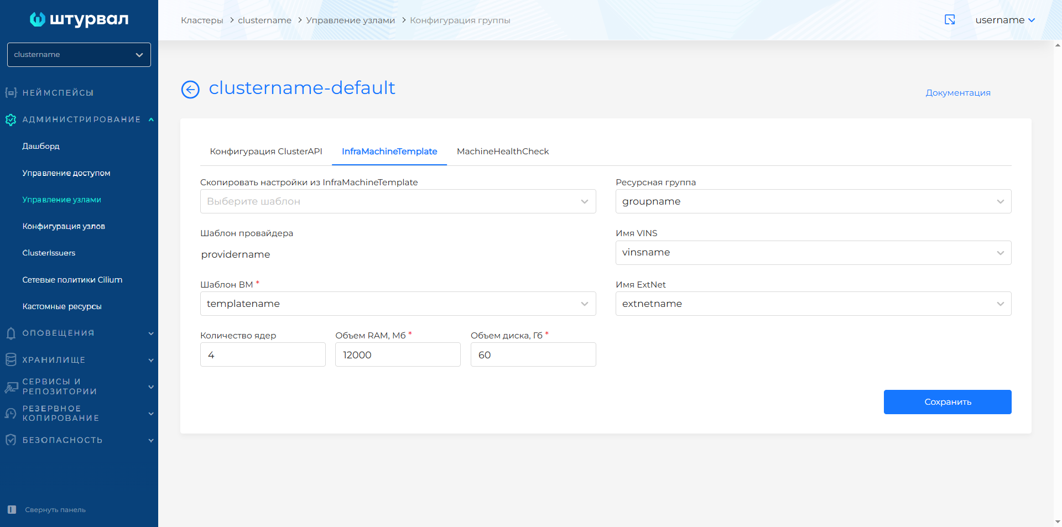Open the Documentation link
Image resolution: width=1062 pixels, height=527 pixels.
tap(957, 93)
